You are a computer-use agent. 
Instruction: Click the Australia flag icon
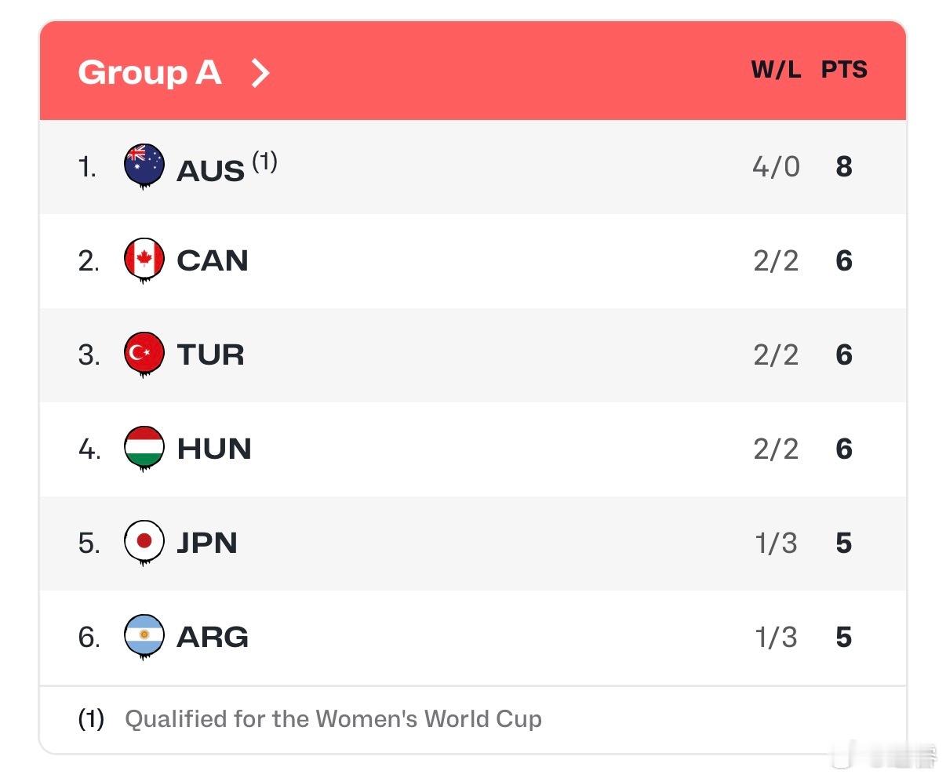144,165
